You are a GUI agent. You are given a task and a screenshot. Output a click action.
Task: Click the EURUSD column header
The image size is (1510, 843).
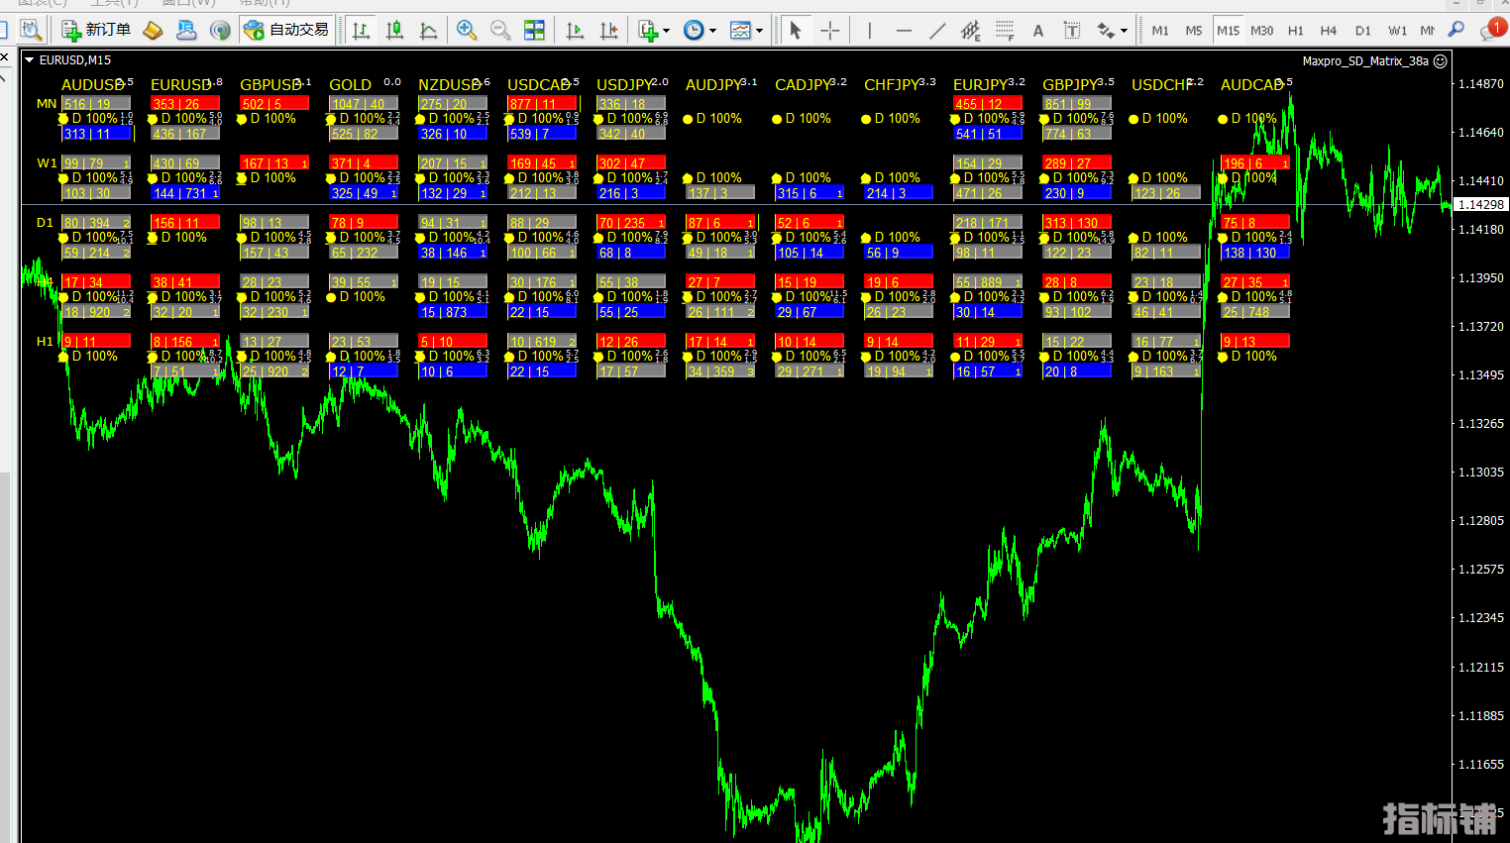click(x=181, y=85)
